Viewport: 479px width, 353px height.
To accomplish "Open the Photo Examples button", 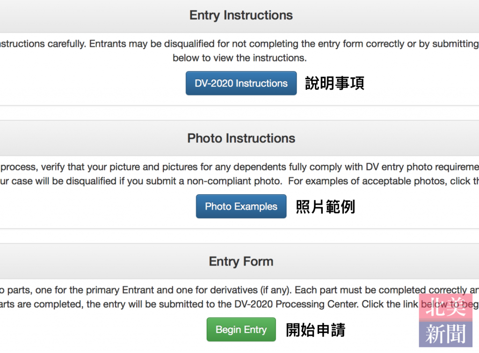I will tap(241, 206).
